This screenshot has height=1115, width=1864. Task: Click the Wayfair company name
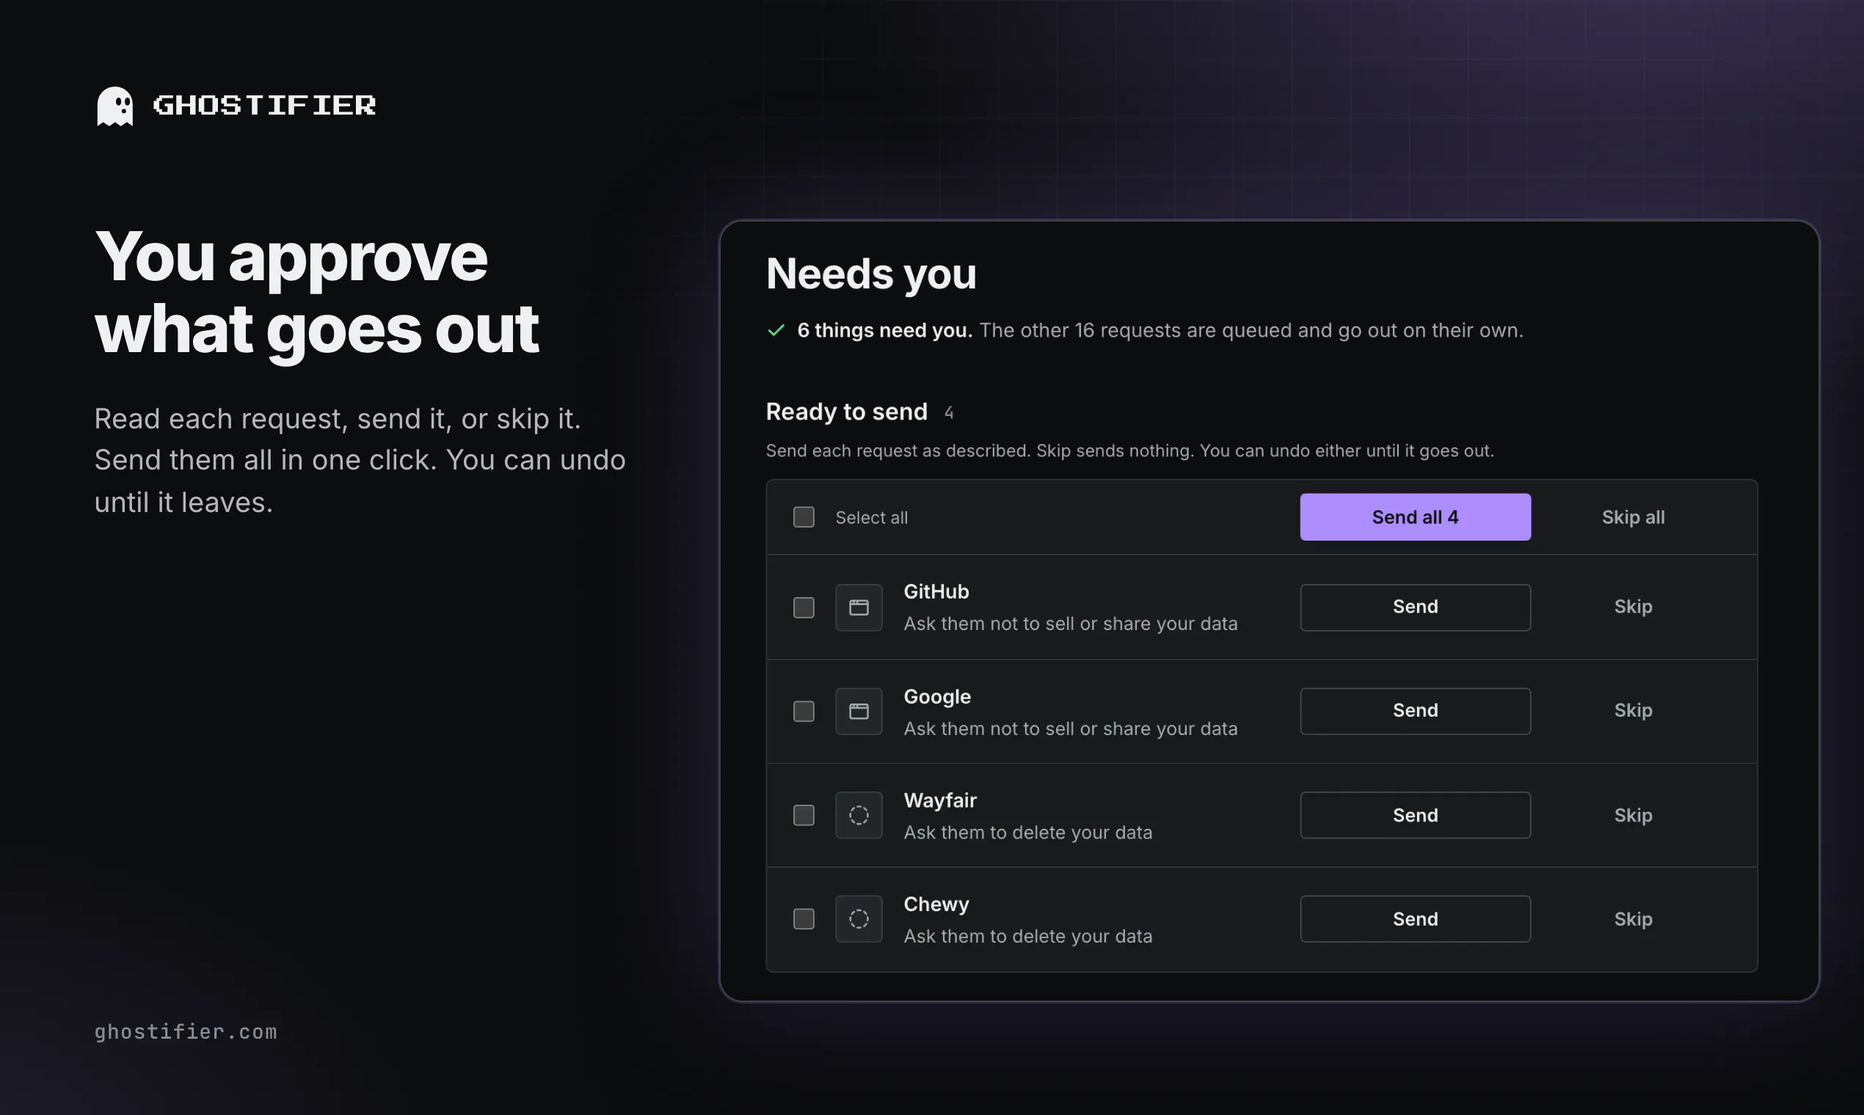tap(939, 800)
